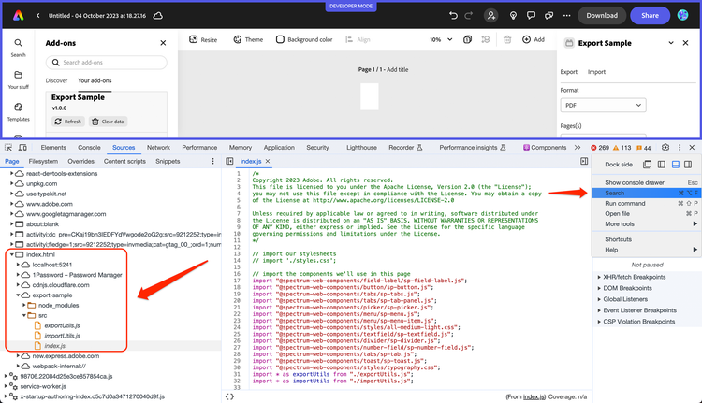Toggle the DevTools inspect element picker

pyautogui.click(x=9, y=148)
